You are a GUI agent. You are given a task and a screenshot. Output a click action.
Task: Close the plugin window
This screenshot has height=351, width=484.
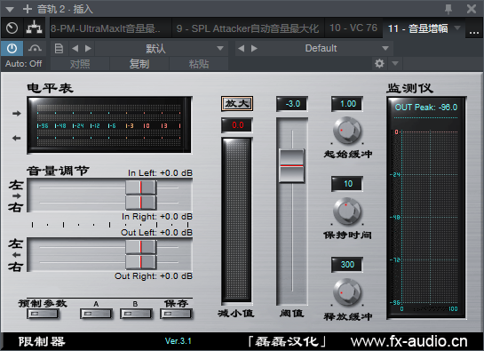click(x=472, y=9)
